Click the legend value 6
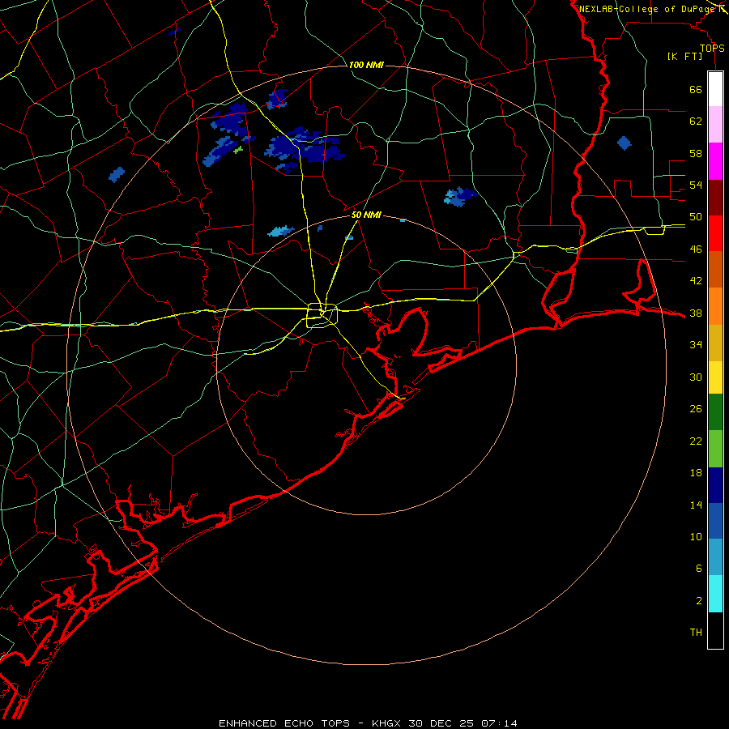This screenshot has width=729, height=729. [x=699, y=569]
